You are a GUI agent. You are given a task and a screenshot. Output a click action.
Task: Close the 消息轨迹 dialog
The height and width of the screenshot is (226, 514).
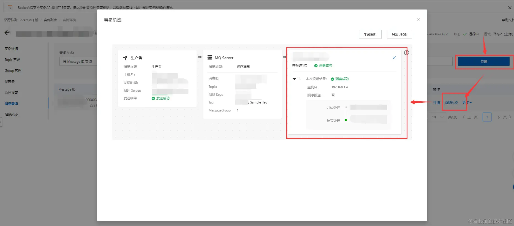[418, 20]
